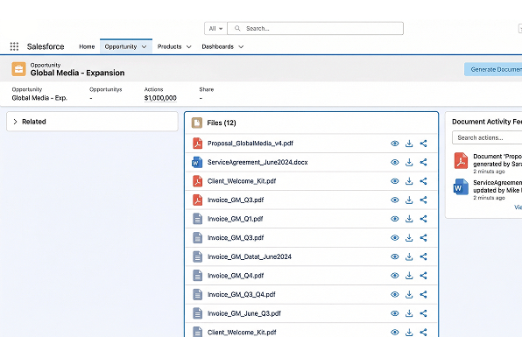Share Invoice_GM_June_Q3.pdf
The width and height of the screenshot is (522, 337).
coord(423,313)
